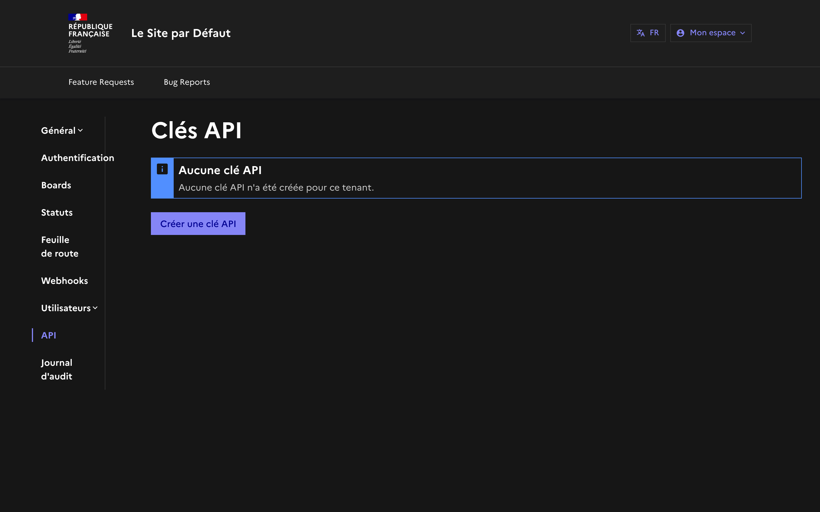
Task: Select the Boards sidebar entry
Action: 56,185
